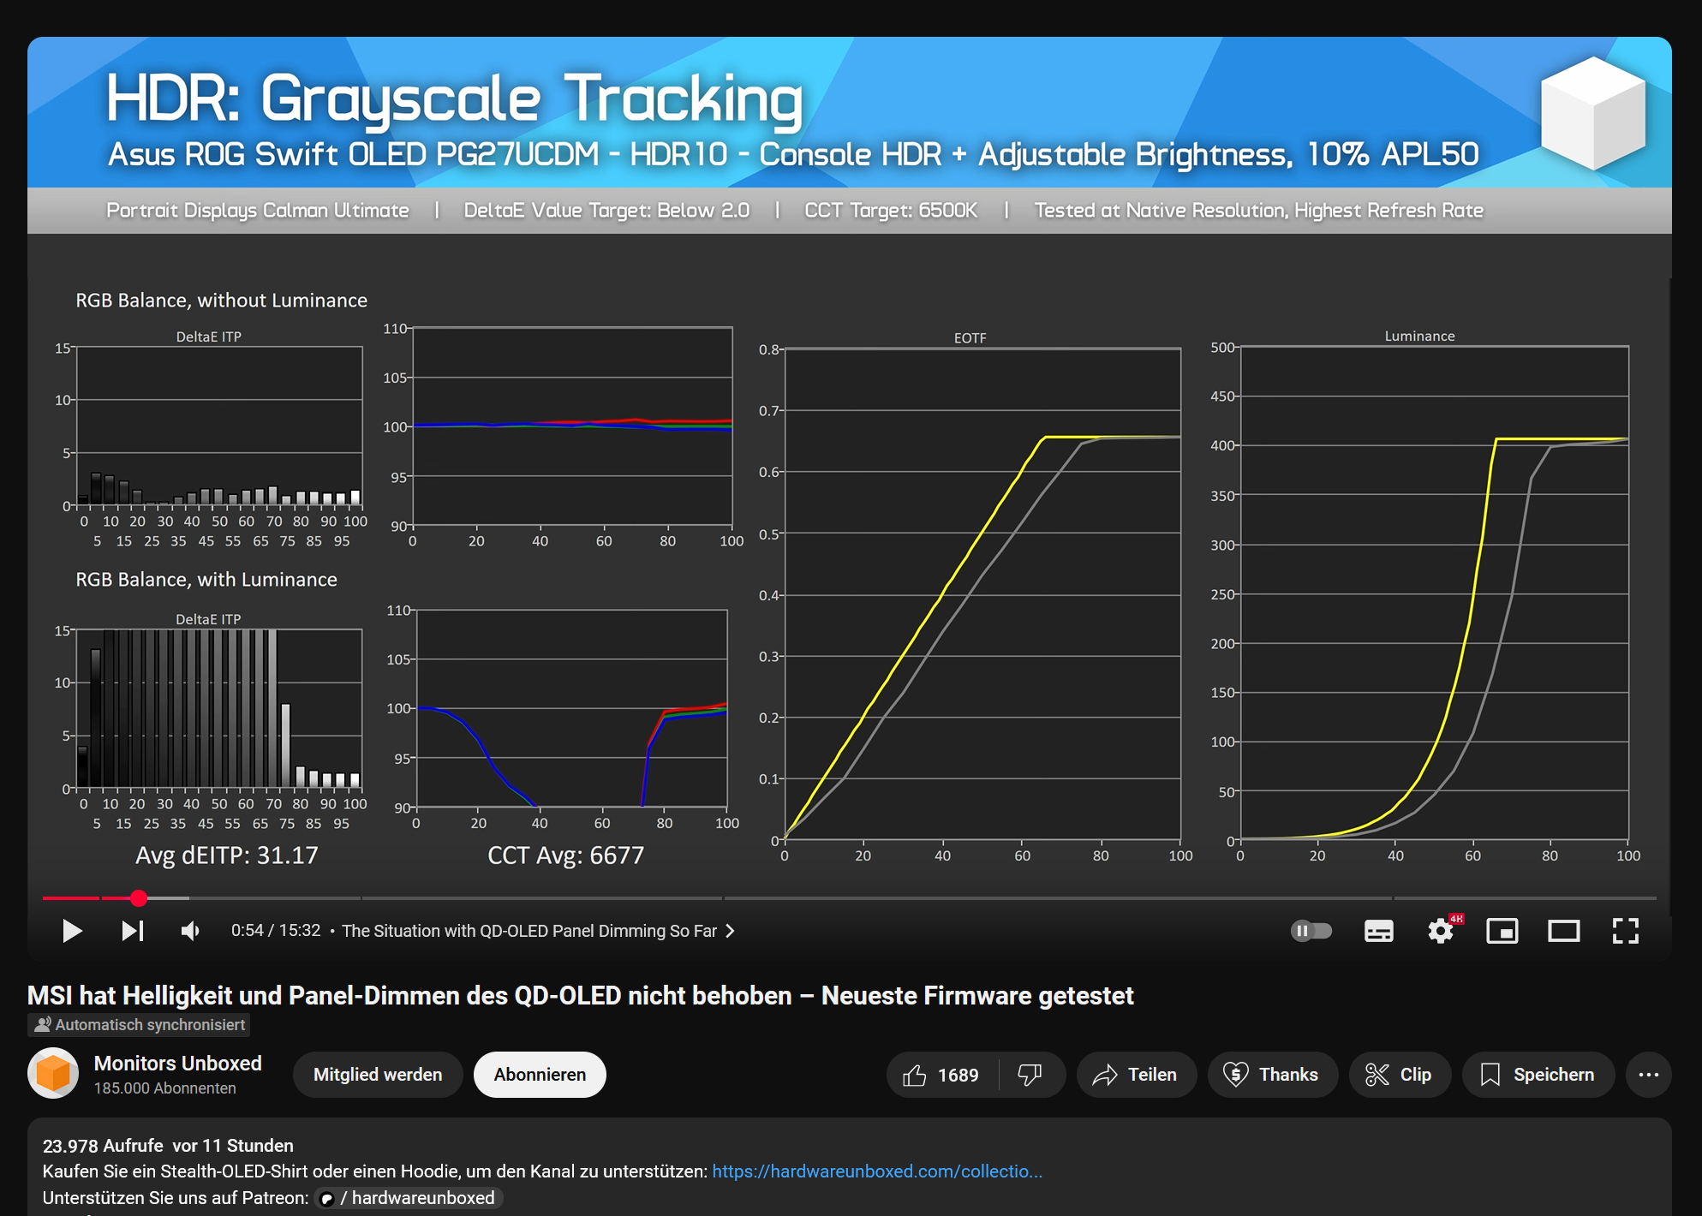Image resolution: width=1702 pixels, height=1216 pixels.
Task: Skip to the next video
Action: (x=133, y=931)
